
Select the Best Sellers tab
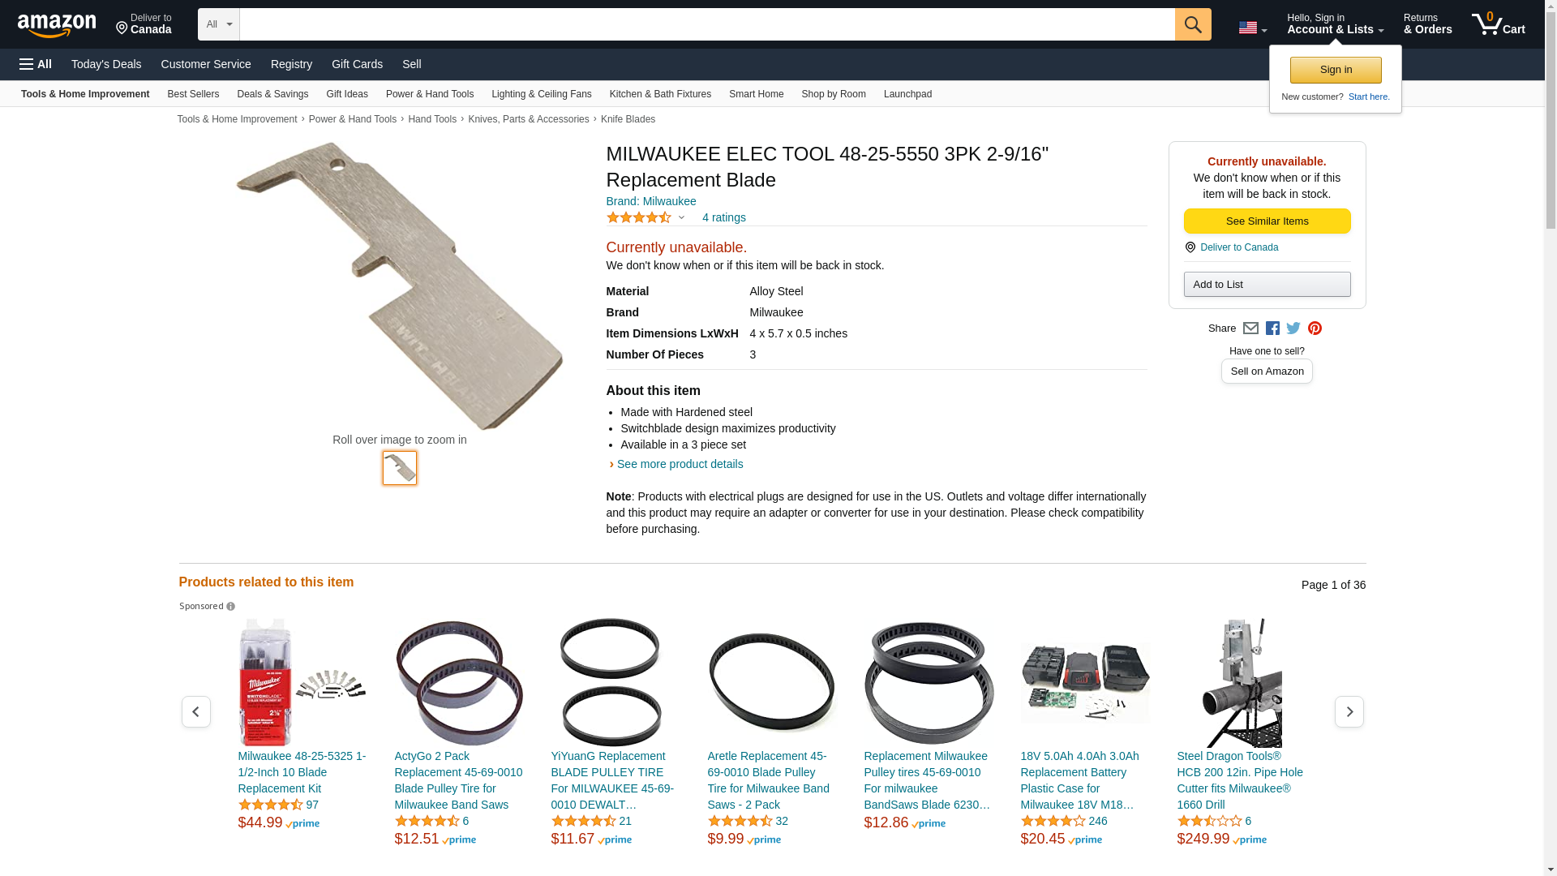193,94
